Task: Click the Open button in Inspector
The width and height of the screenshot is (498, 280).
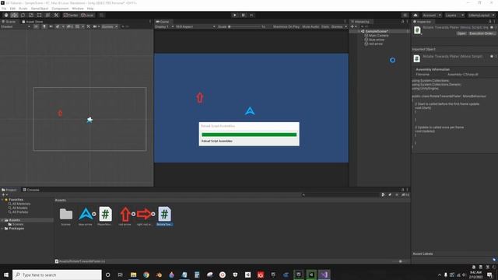Action: click(x=461, y=33)
